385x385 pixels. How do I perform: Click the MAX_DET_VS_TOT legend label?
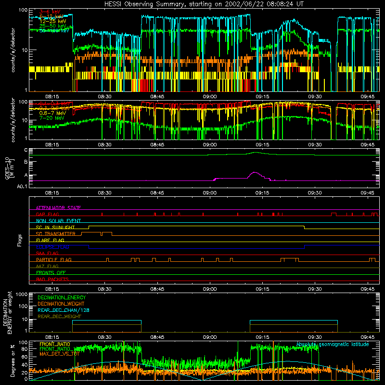pos(60,354)
